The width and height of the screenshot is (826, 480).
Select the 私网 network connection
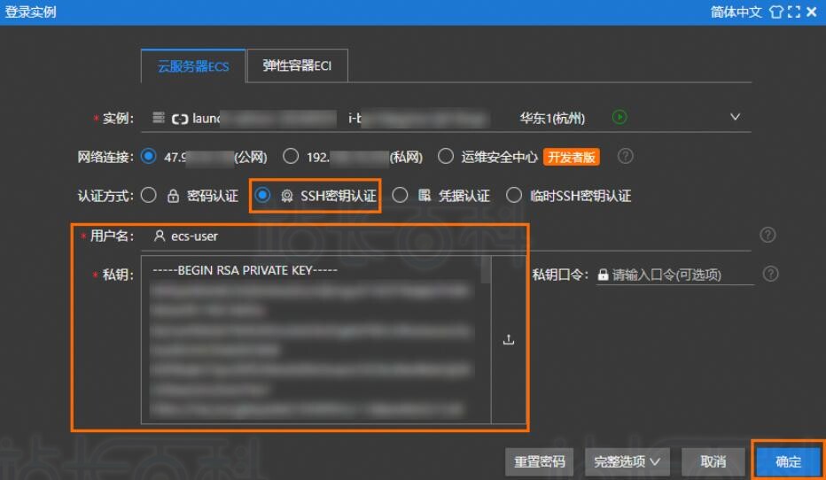coord(291,157)
